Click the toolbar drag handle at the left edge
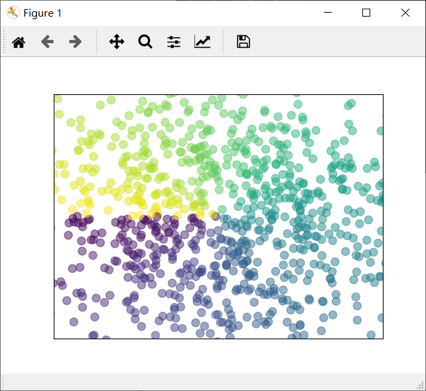This screenshot has height=391, width=426. tap(4, 41)
